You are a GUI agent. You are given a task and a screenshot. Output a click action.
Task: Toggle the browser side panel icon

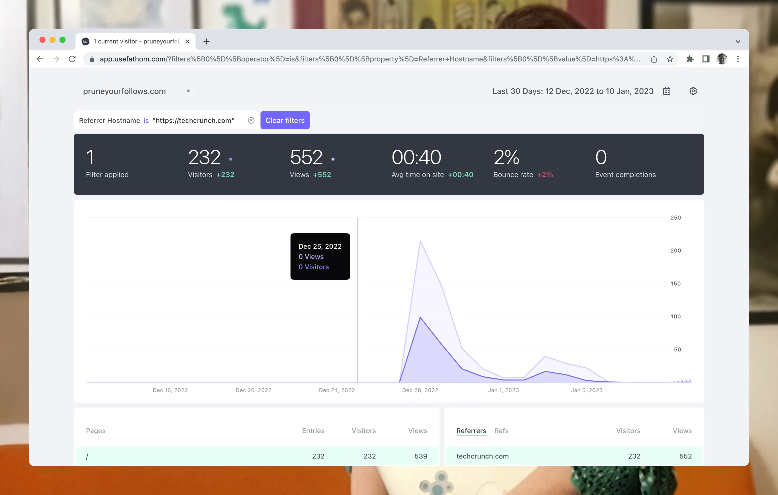click(x=706, y=59)
